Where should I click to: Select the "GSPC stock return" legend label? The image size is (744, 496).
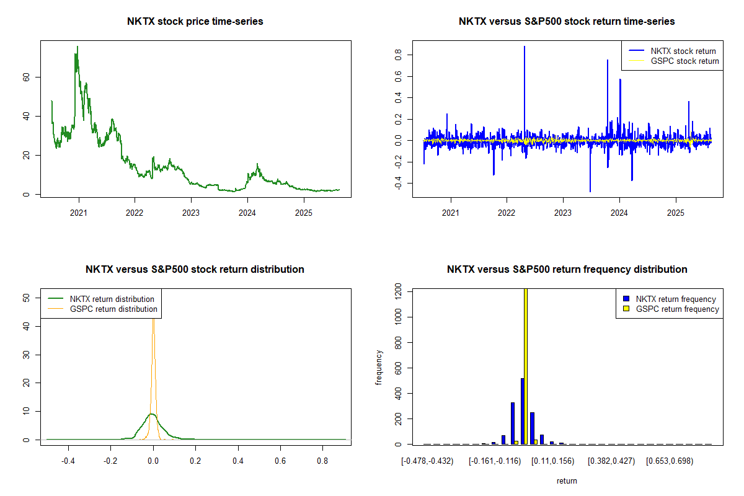(x=684, y=61)
